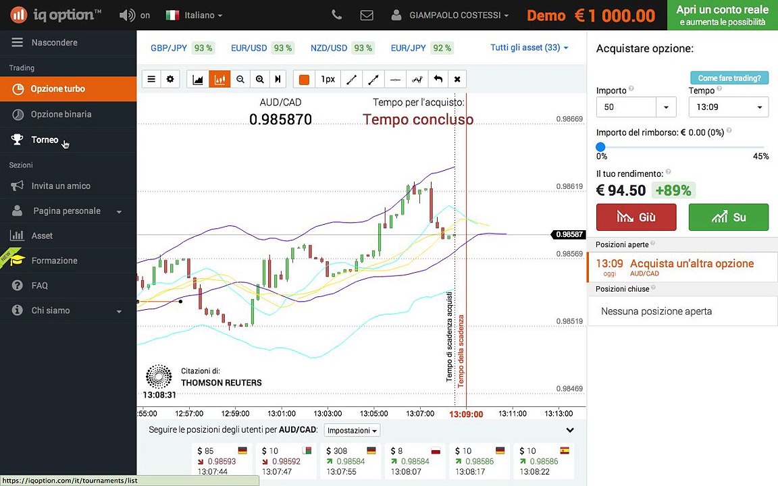778x486 pixels.
Task: Click help icon next to Tempo
Action: (719, 89)
